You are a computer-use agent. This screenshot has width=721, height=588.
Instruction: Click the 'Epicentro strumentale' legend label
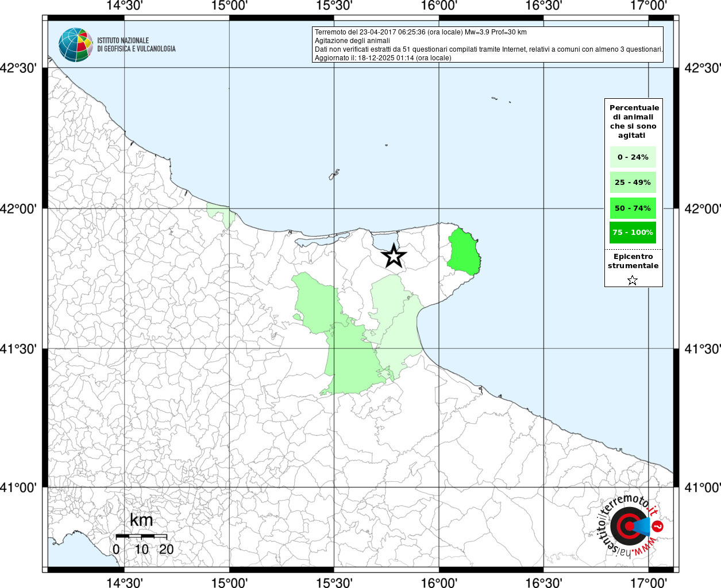click(633, 261)
